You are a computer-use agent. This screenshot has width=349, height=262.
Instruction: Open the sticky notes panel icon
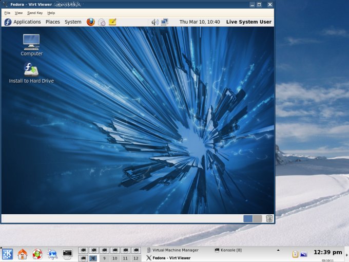click(112, 22)
